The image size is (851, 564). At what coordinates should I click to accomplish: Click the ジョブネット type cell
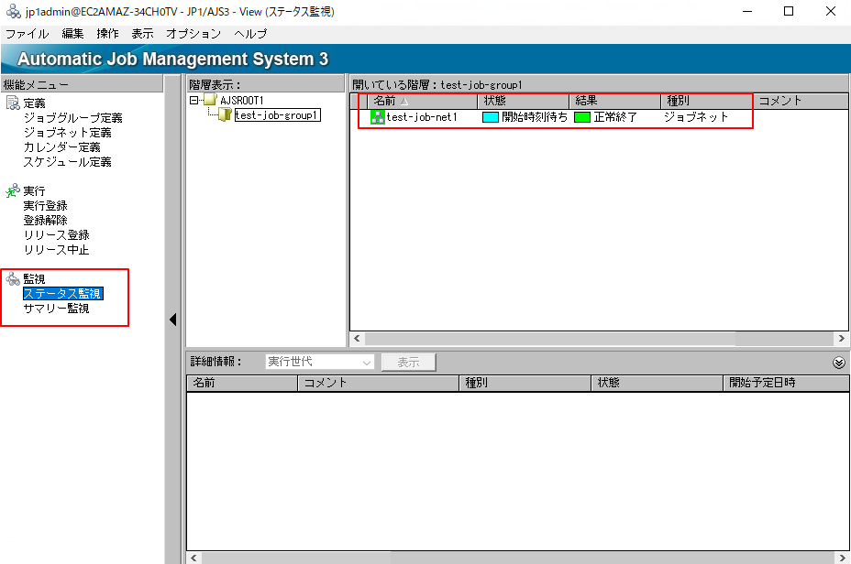click(x=696, y=117)
